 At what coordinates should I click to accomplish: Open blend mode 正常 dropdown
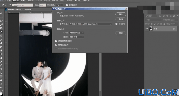pyautogui.click(x=153, y=20)
